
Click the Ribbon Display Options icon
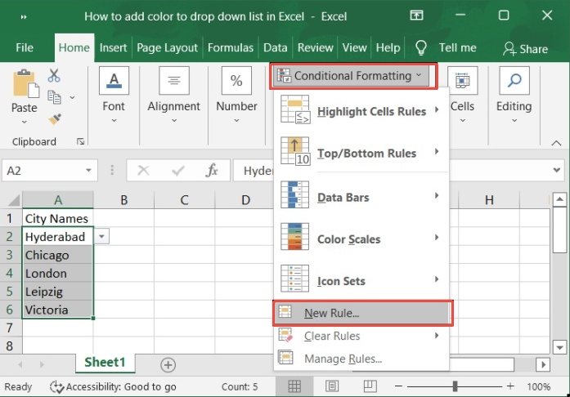pos(416,16)
